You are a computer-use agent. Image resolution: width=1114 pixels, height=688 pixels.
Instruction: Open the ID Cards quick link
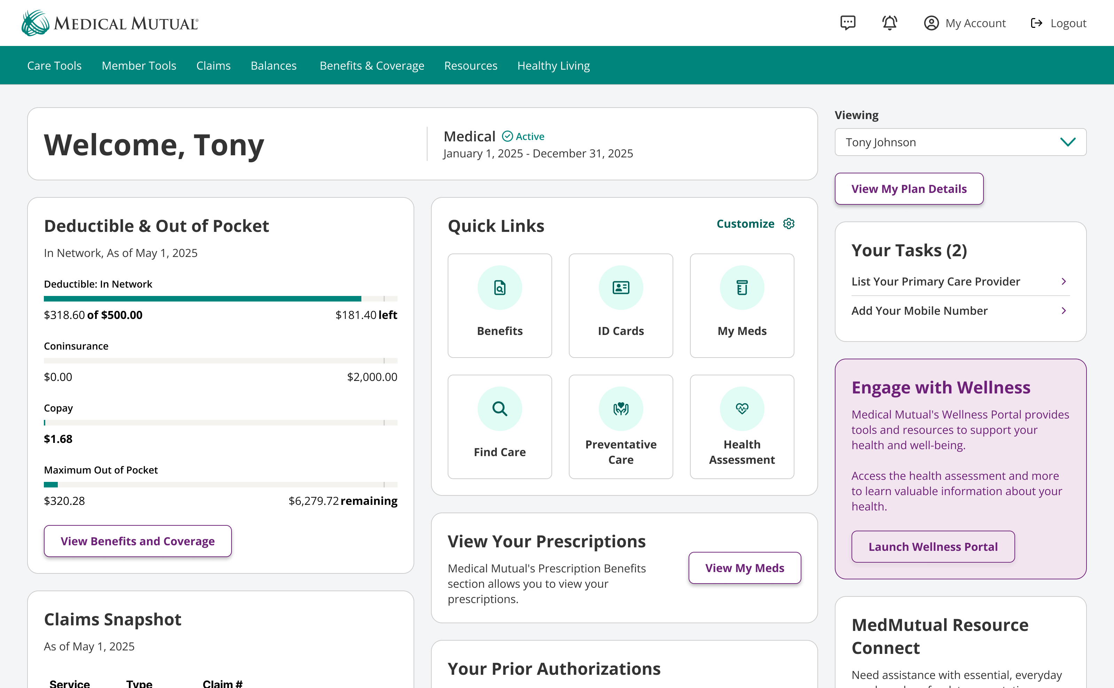[620, 305]
